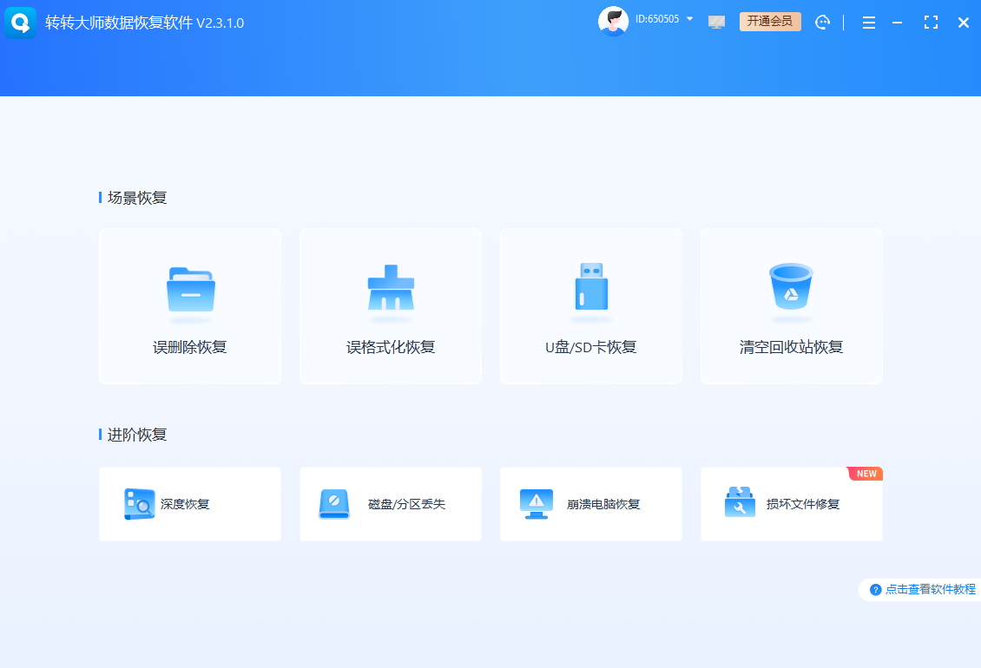Open the 损坏文件修复 option
Image resolution: width=981 pixels, height=668 pixels.
[x=792, y=504]
